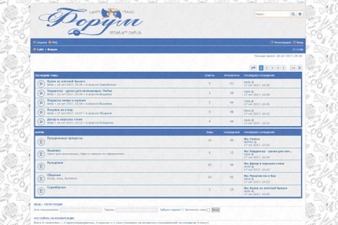The width and height of the screenshot is (338, 225).
Task: Open last post Re: Декор в морском стиле
Action: coord(264,164)
